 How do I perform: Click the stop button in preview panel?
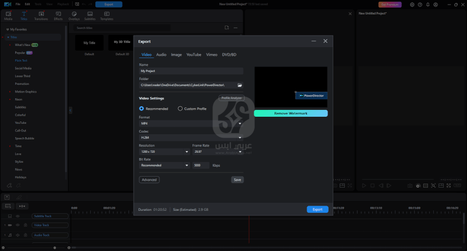[372, 185]
